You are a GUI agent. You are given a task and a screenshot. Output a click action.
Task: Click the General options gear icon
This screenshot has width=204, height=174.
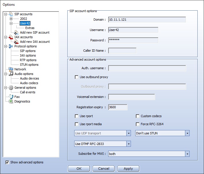pos(11,88)
